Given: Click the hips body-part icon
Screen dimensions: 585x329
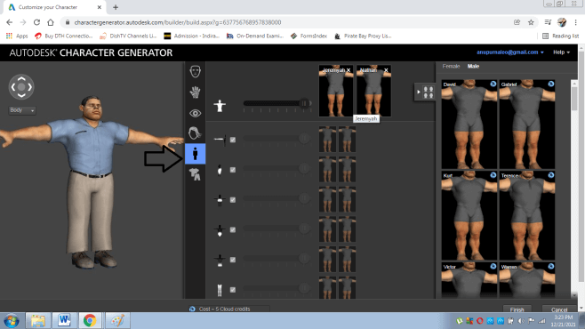Looking at the screenshot, I should click(x=220, y=260).
